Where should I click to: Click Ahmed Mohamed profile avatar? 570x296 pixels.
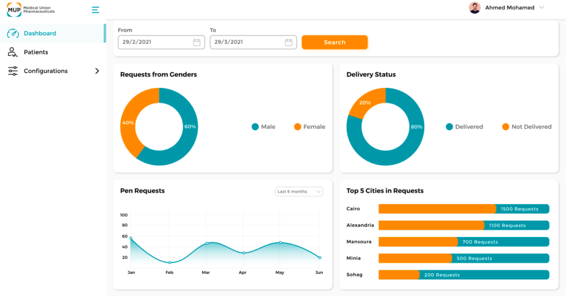click(475, 8)
